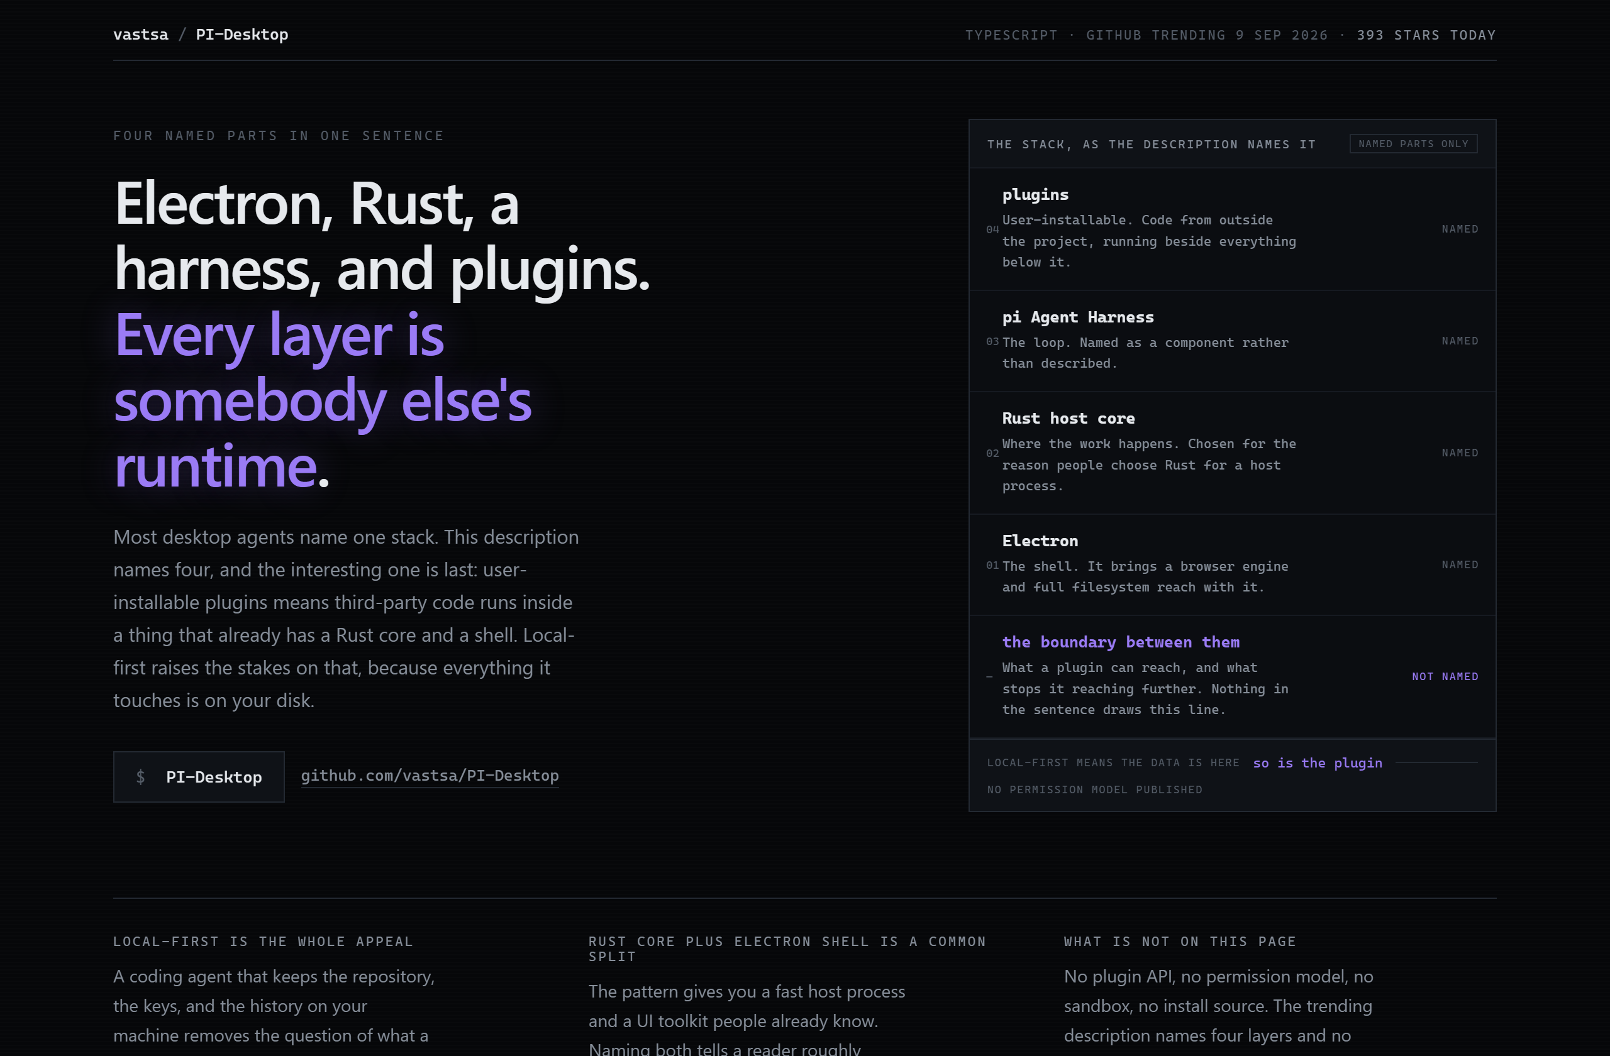Click 'THE STACK, AS THE DESCRIPTION NAMES IT' heading
1610x1056 pixels.
click(1152, 144)
